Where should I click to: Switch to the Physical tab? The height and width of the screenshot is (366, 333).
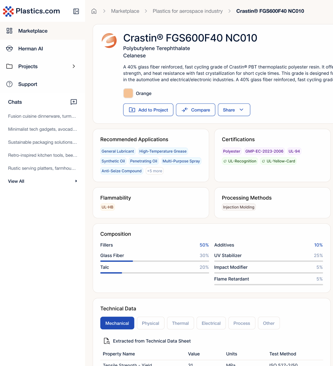pos(151,323)
